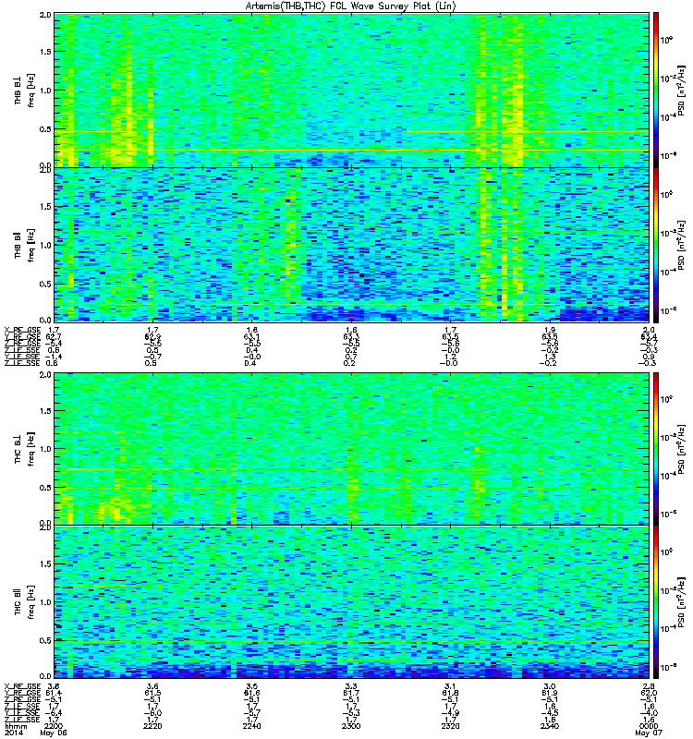Click the plot title 'Artemis(THB,THC) FGL Wave Survey Plot (Lin)'
This screenshot has height=739, width=693.
351,6
